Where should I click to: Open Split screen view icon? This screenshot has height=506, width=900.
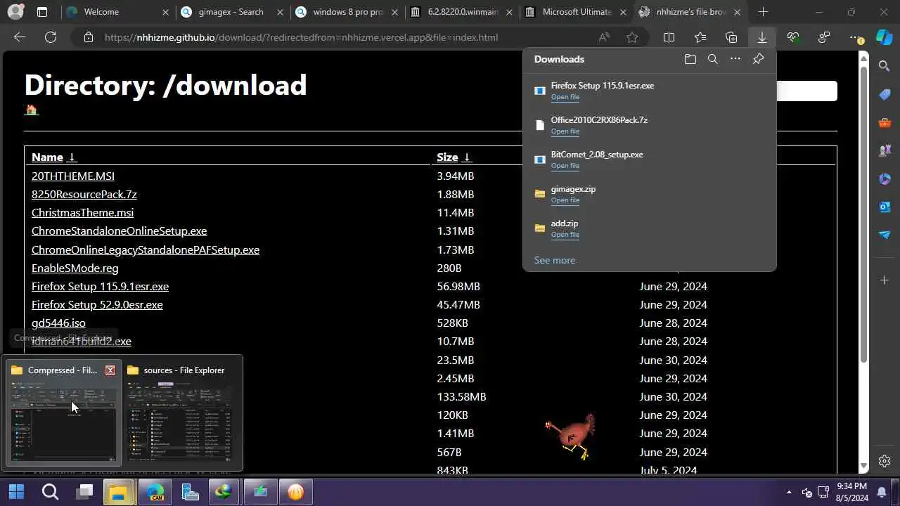[669, 37]
